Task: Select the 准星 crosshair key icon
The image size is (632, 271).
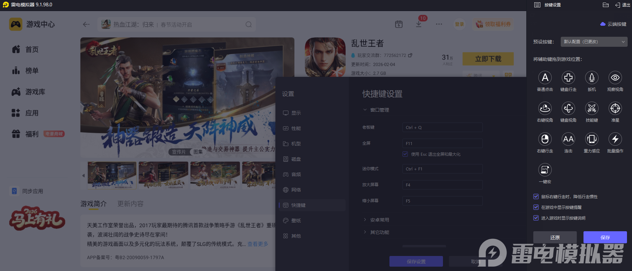Action: click(615, 108)
